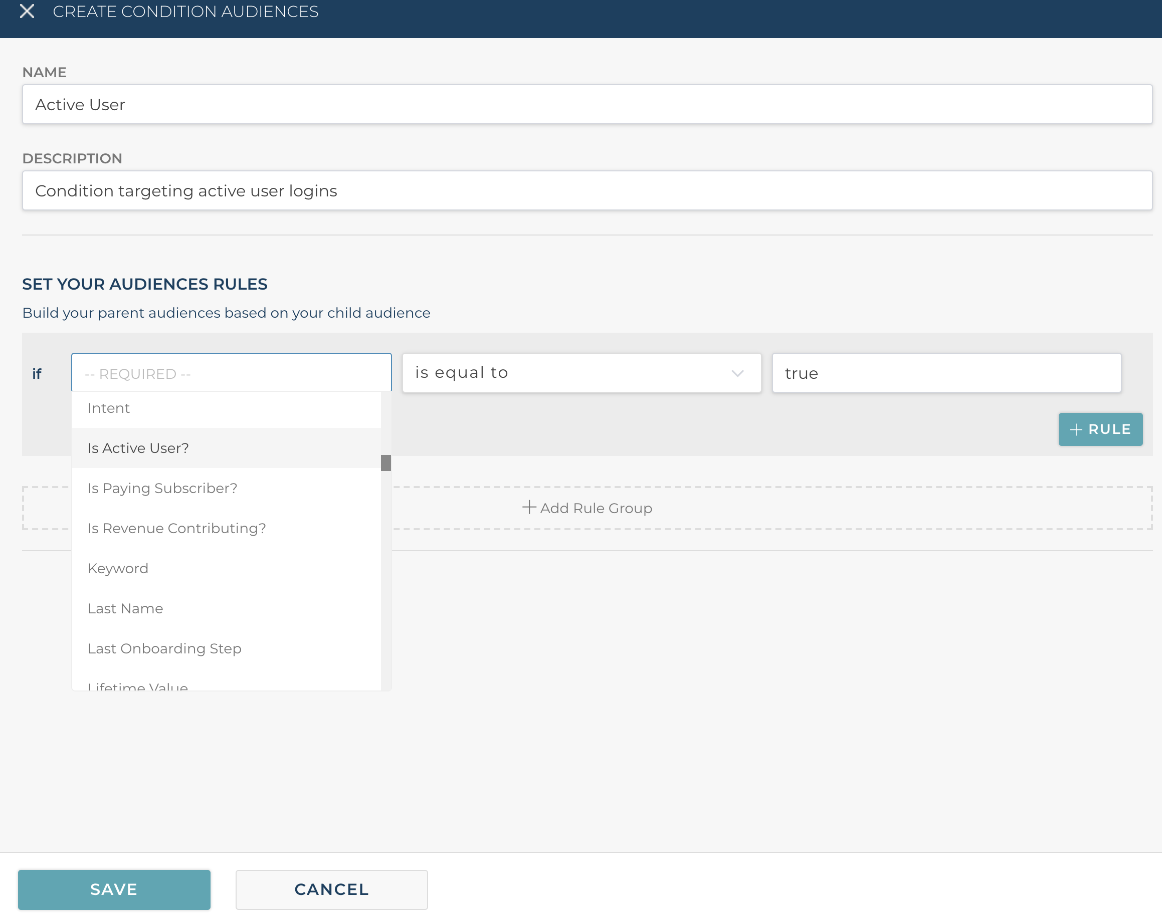Select partially visible Lifetime Value option
Image resolution: width=1162 pixels, height=923 pixels.
click(138, 685)
